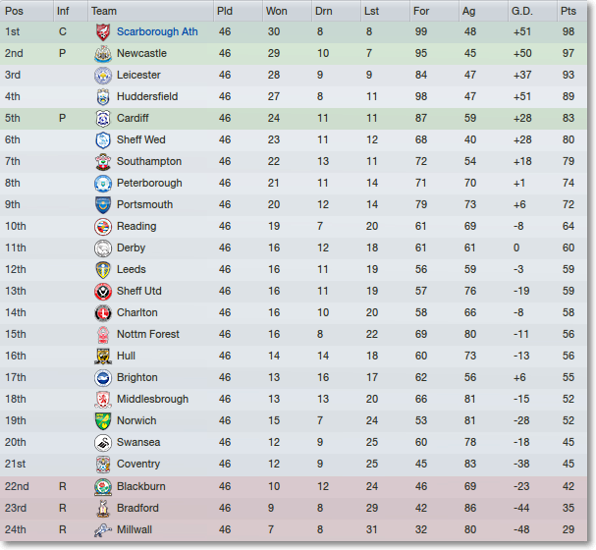Screen dimensions: 596x550
Task: Click the Pos column header
Action: coord(14,11)
